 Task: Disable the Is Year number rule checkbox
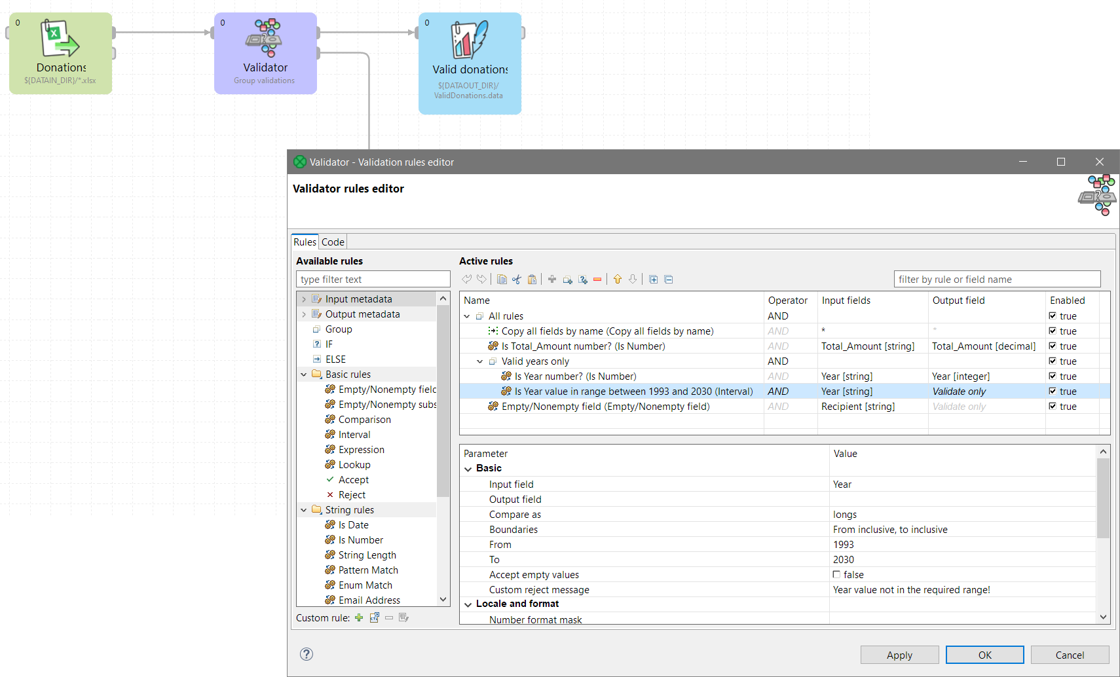(1055, 376)
